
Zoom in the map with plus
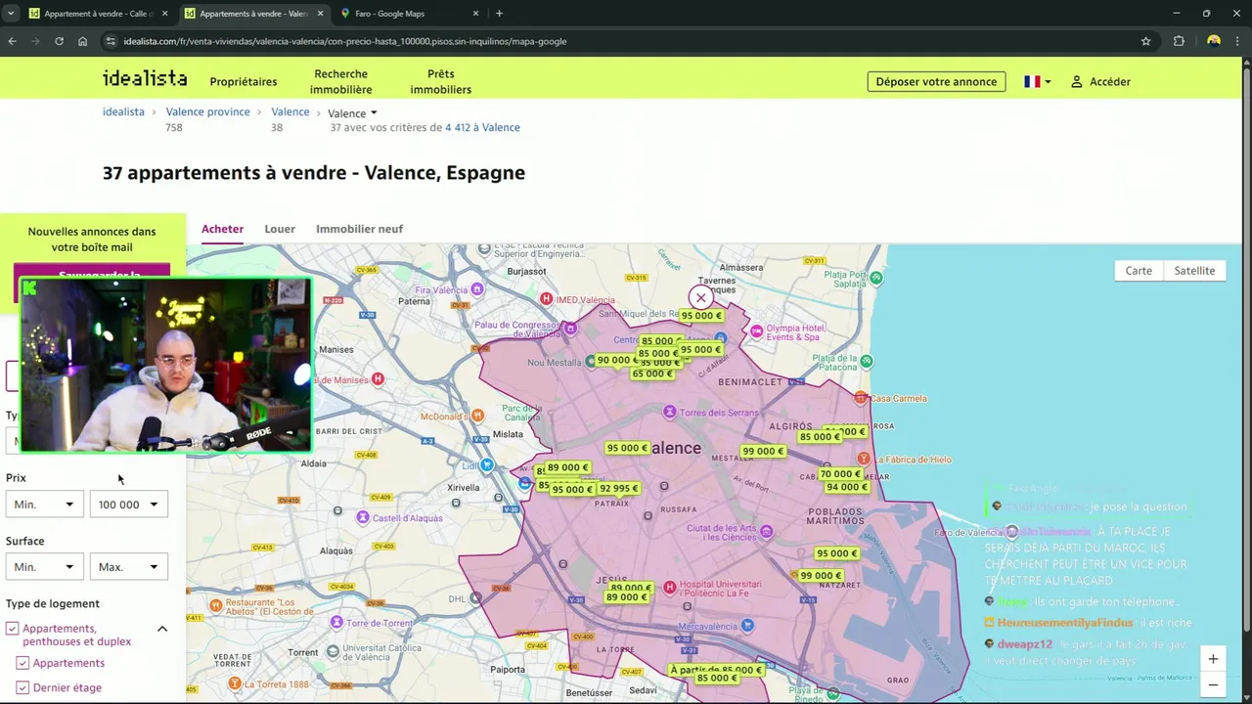tap(1213, 659)
